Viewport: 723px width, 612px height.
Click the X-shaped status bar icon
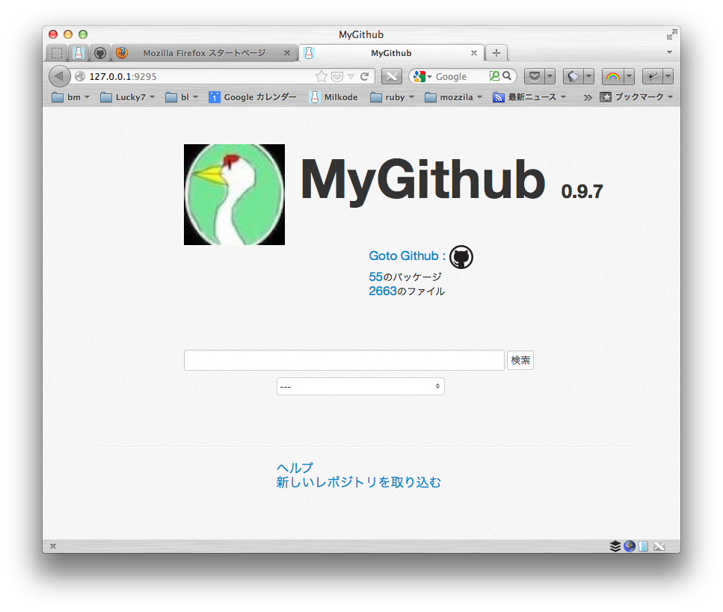tap(659, 546)
